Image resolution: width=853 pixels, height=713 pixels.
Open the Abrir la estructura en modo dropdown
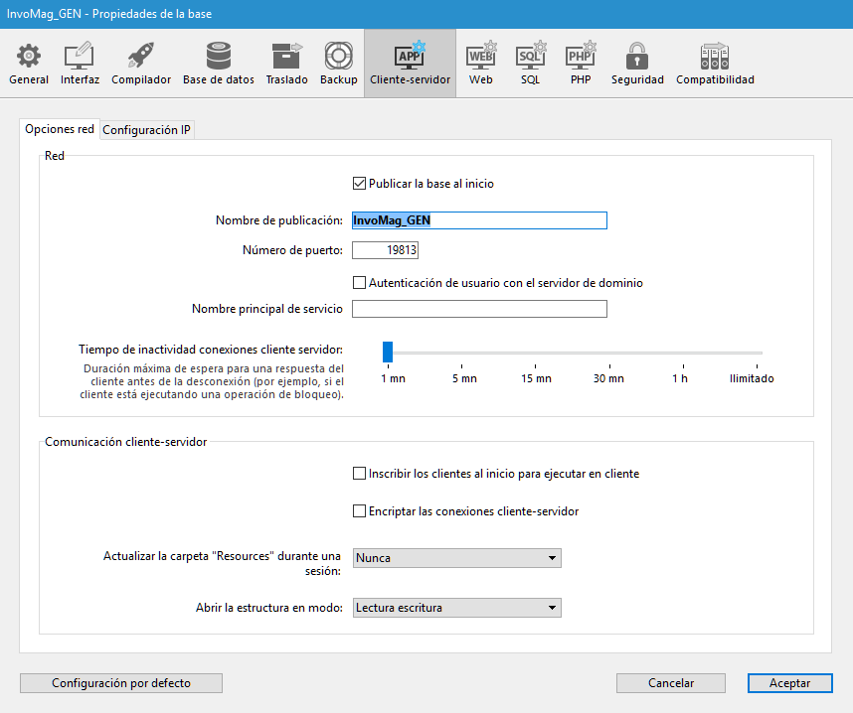coord(457,608)
